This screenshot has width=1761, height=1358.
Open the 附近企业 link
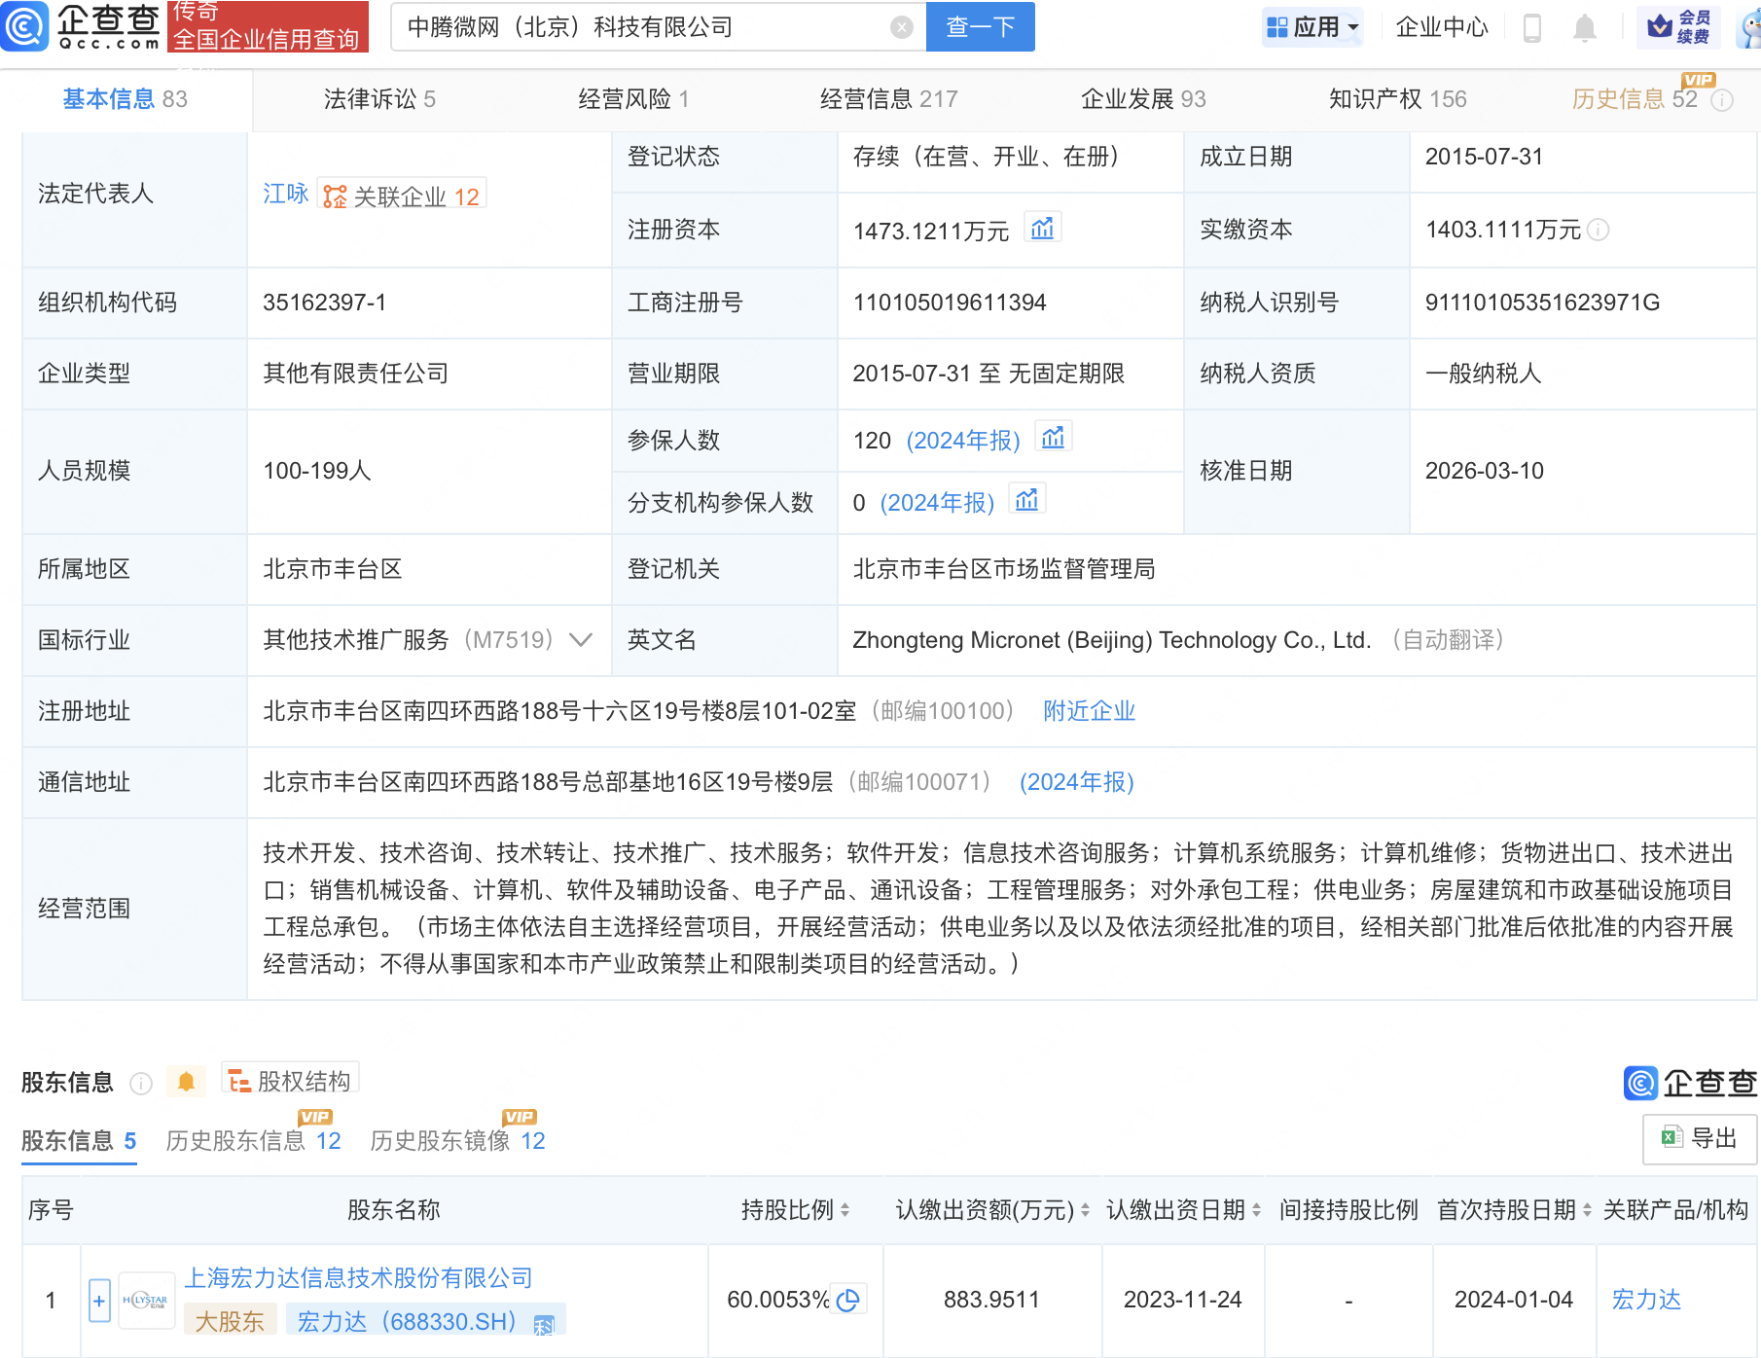pos(1089,711)
